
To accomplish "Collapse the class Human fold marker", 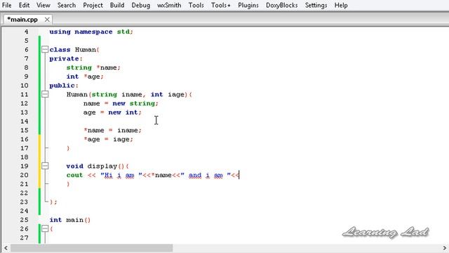I will tap(45, 50).
